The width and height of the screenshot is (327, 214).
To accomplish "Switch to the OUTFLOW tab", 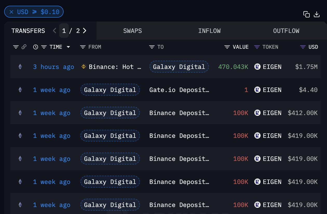I will (286, 31).
